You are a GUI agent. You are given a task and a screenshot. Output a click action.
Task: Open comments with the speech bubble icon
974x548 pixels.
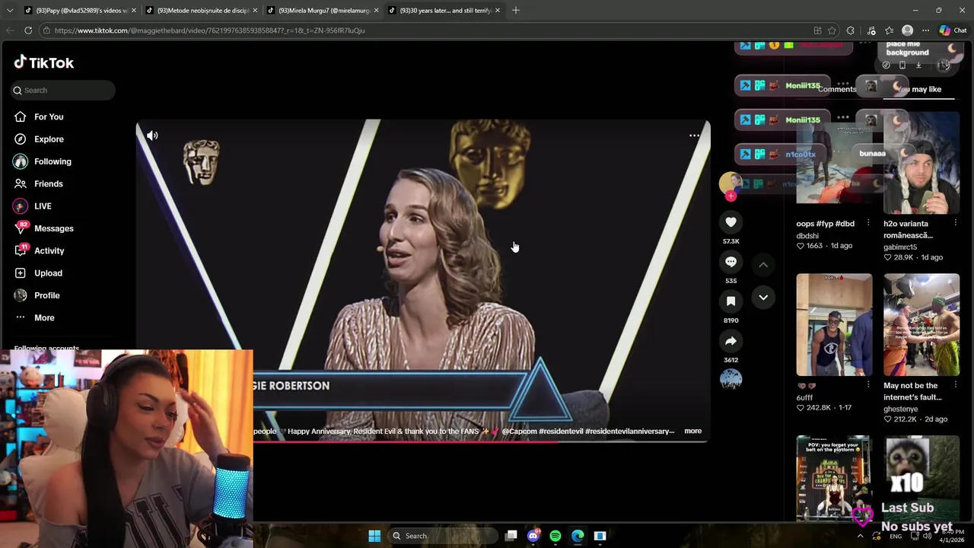(x=730, y=261)
